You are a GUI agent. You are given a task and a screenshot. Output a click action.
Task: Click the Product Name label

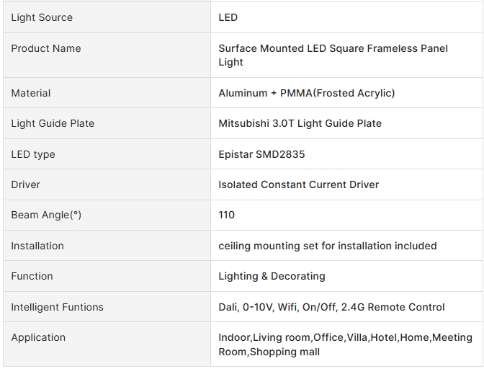(46, 48)
